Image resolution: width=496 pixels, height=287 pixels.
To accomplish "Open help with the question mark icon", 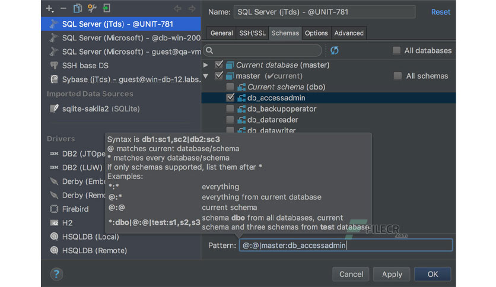I will tap(56, 274).
